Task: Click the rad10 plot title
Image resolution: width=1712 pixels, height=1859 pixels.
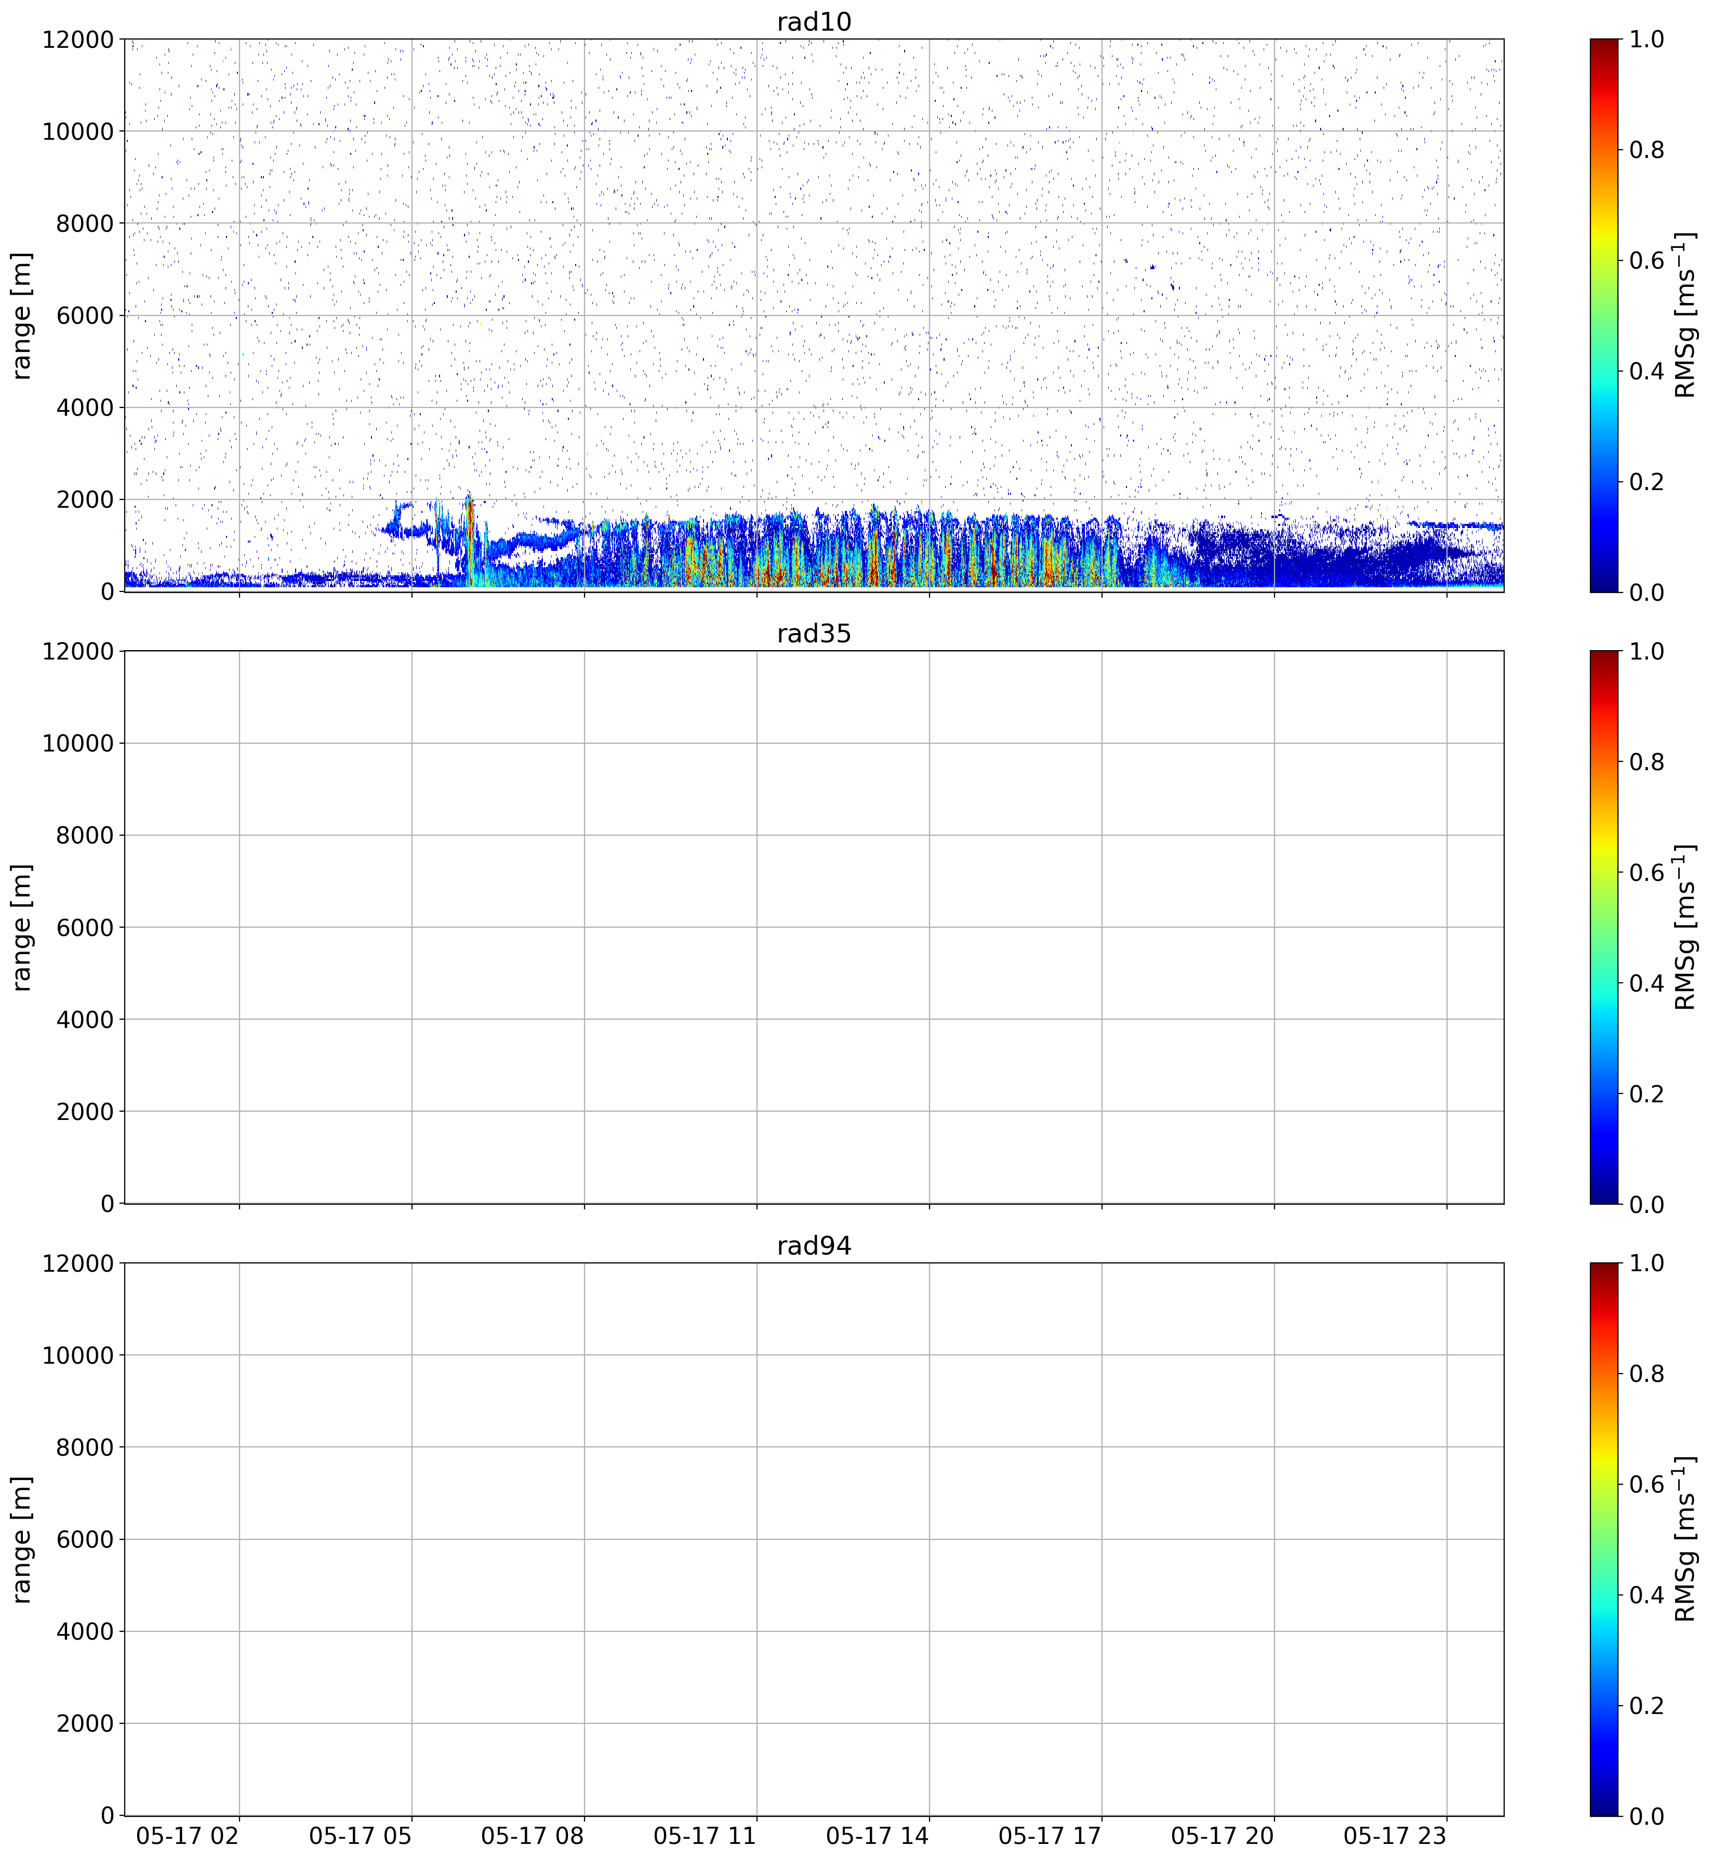Action: tap(813, 22)
